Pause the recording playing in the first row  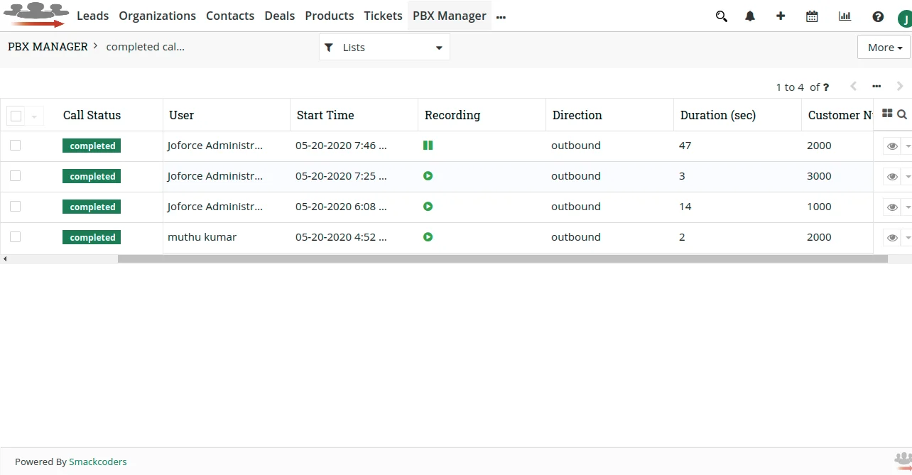(428, 145)
